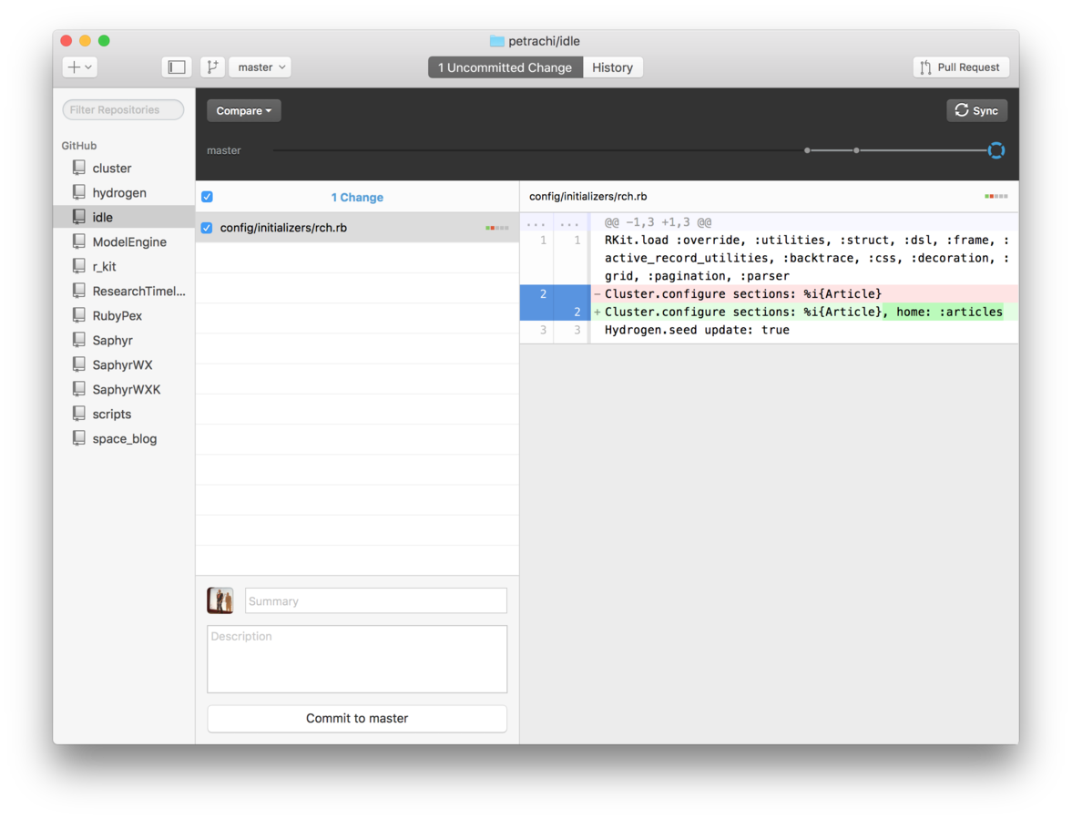Click the uncommitted changes ring on timeline

click(x=996, y=150)
